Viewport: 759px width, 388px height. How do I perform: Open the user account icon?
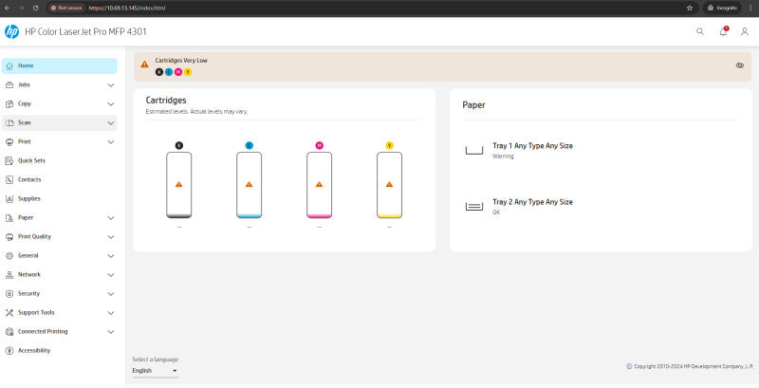click(745, 31)
